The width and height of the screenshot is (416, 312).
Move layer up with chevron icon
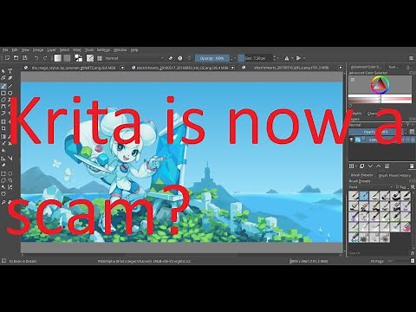coord(379,166)
